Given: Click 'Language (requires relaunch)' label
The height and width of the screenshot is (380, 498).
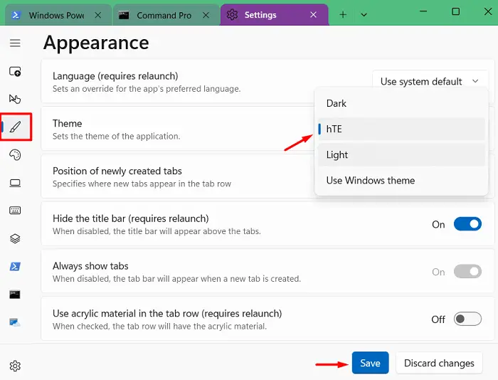Looking at the screenshot, I should pos(115,76).
